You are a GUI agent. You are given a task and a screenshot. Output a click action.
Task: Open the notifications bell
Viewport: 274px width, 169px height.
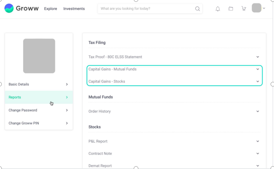(x=218, y=9)
